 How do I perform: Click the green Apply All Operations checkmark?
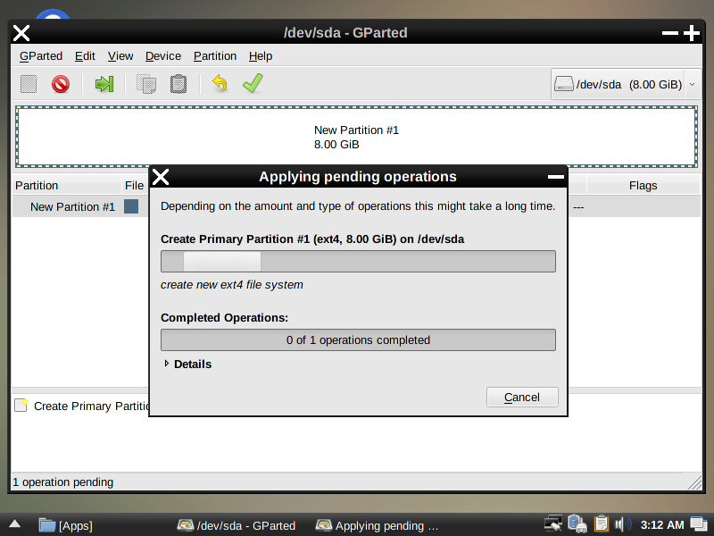click(253, 83)
